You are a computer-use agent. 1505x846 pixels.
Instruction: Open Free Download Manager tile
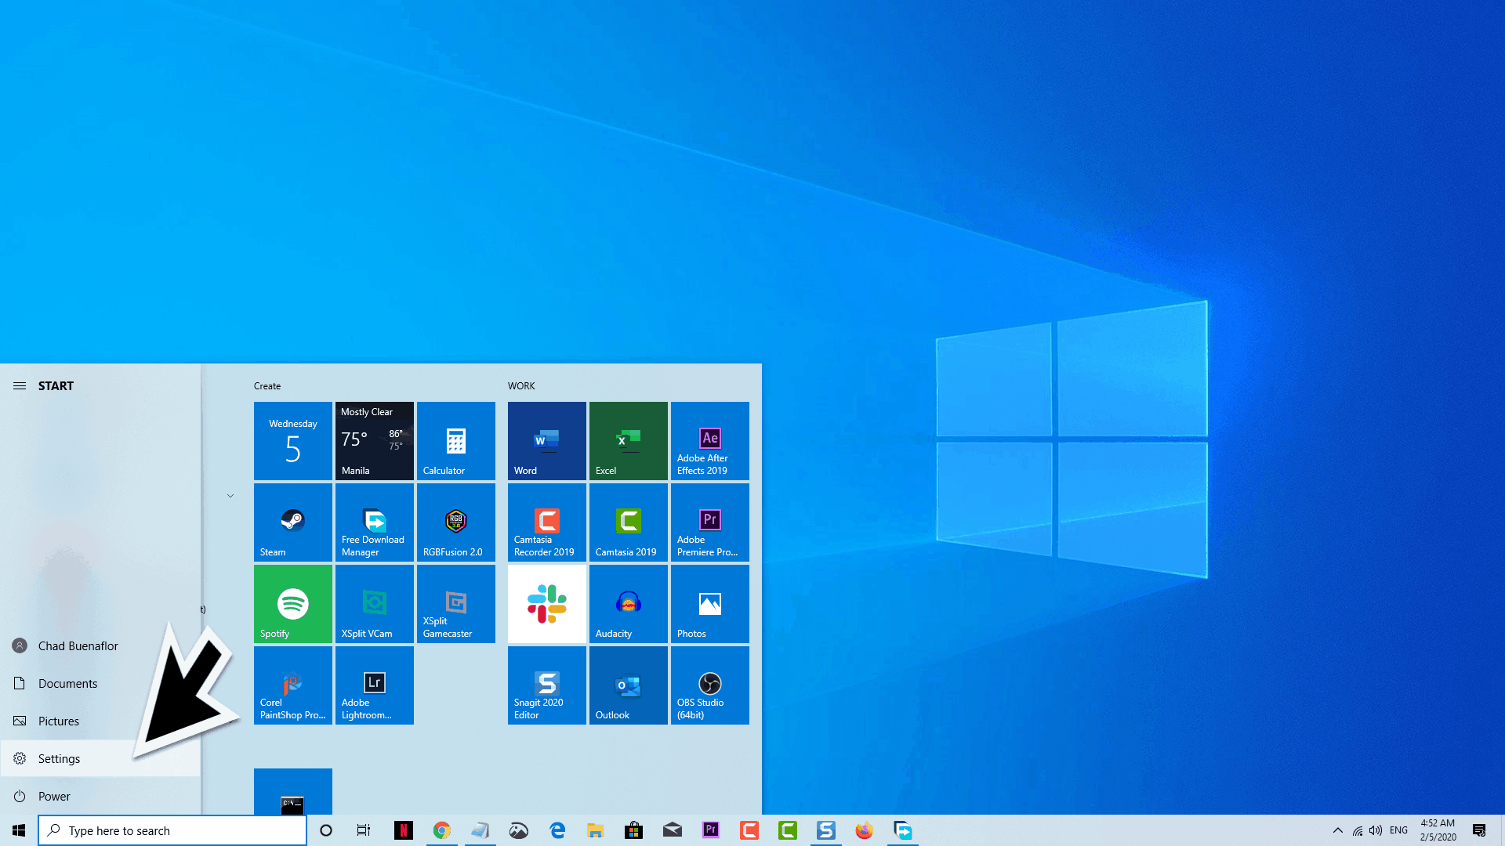(x=374, y=522)
